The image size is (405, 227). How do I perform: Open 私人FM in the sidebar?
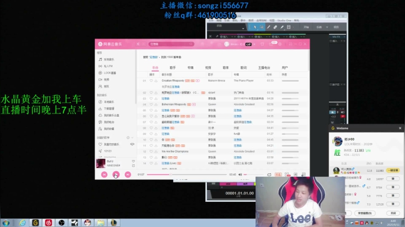tap(106, 66)
